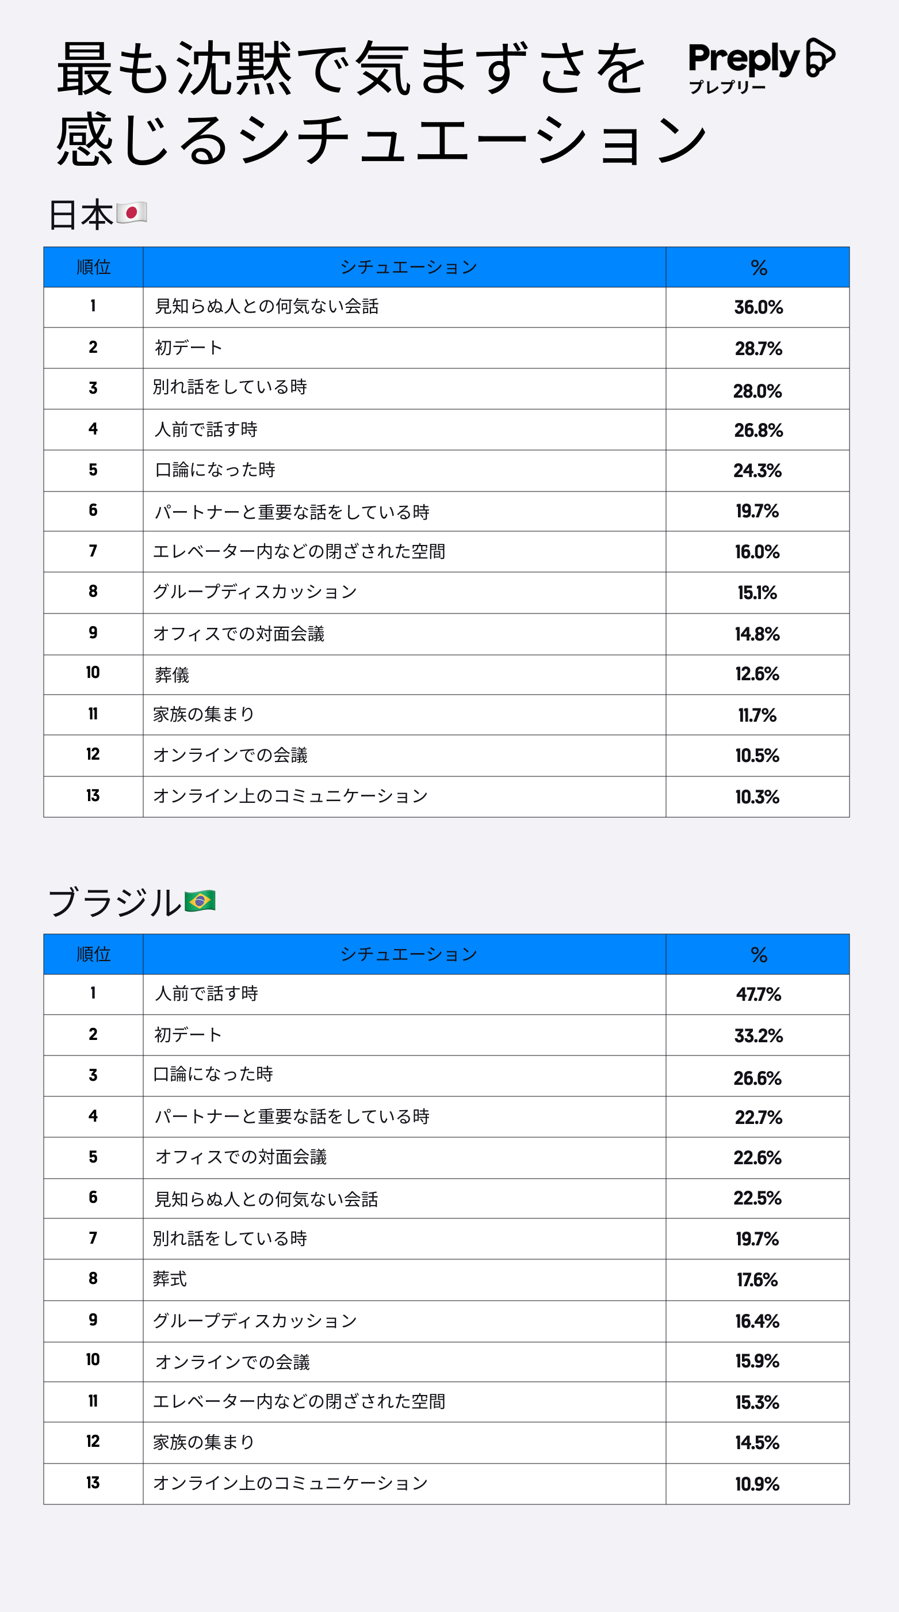Click the シチュエーション header in Japan table
The image size is (899, 1612).
[408, 267]
